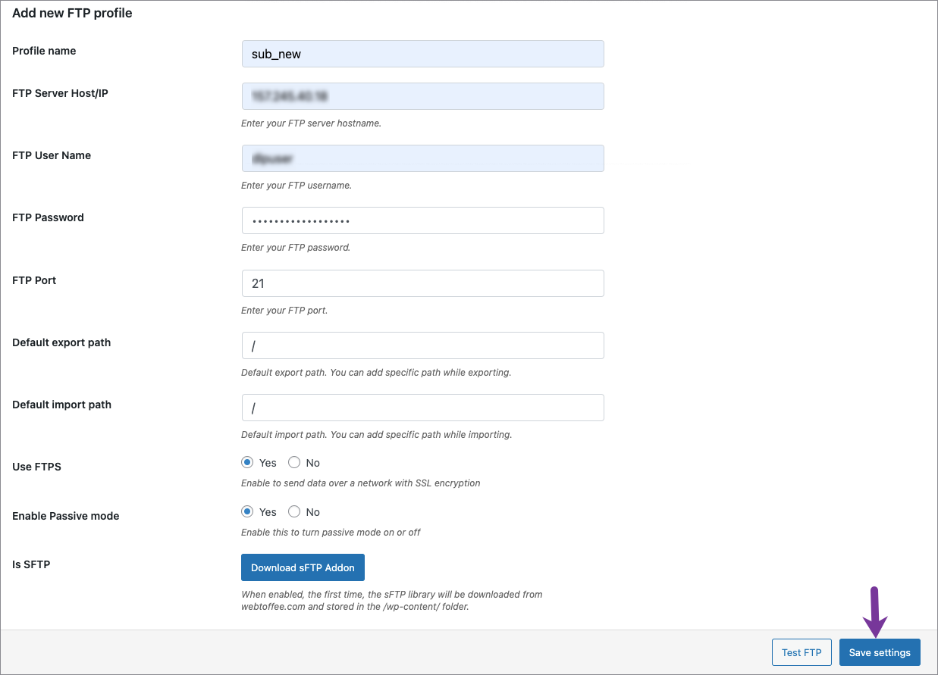Click inside the FTP User Name box
Image resolution: width=938 pixels, height=675 pixels.
(x=422, y=158)
